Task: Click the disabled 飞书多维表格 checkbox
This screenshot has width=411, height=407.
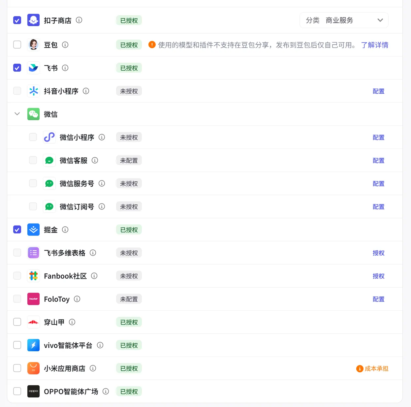Action: click(x=17, y=252)
